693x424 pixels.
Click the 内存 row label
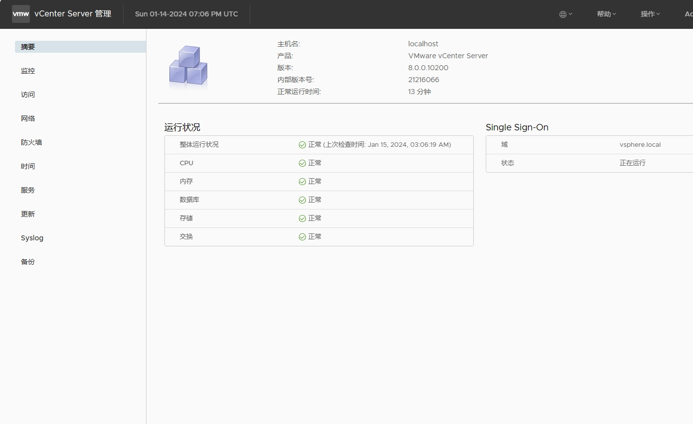coord(186,182)
